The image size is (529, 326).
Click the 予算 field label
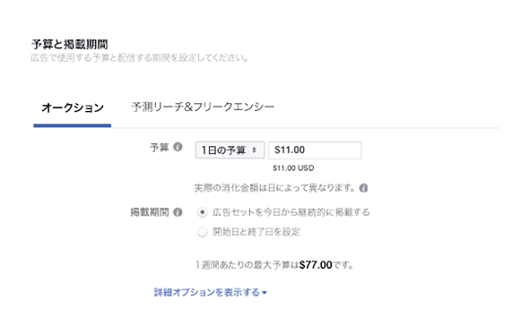pos(160,147)
